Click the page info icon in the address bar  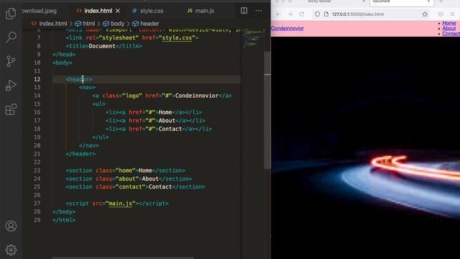(x=326, y=14)
